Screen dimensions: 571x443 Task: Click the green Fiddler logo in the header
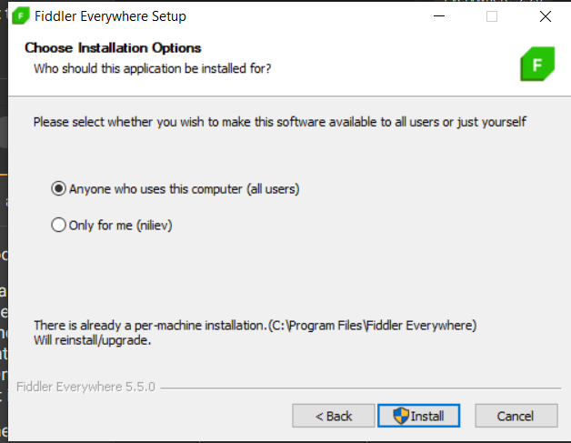(x=536, y=65)
